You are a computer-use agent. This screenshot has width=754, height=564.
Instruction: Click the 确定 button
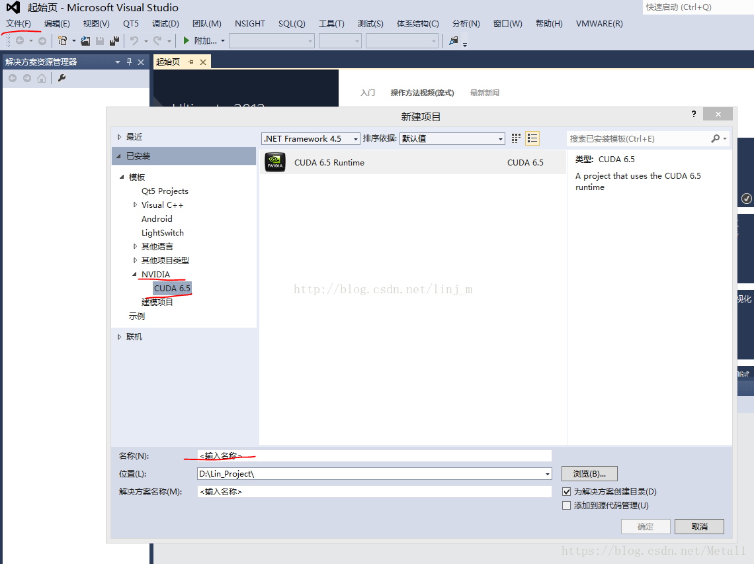click(646, 526)
